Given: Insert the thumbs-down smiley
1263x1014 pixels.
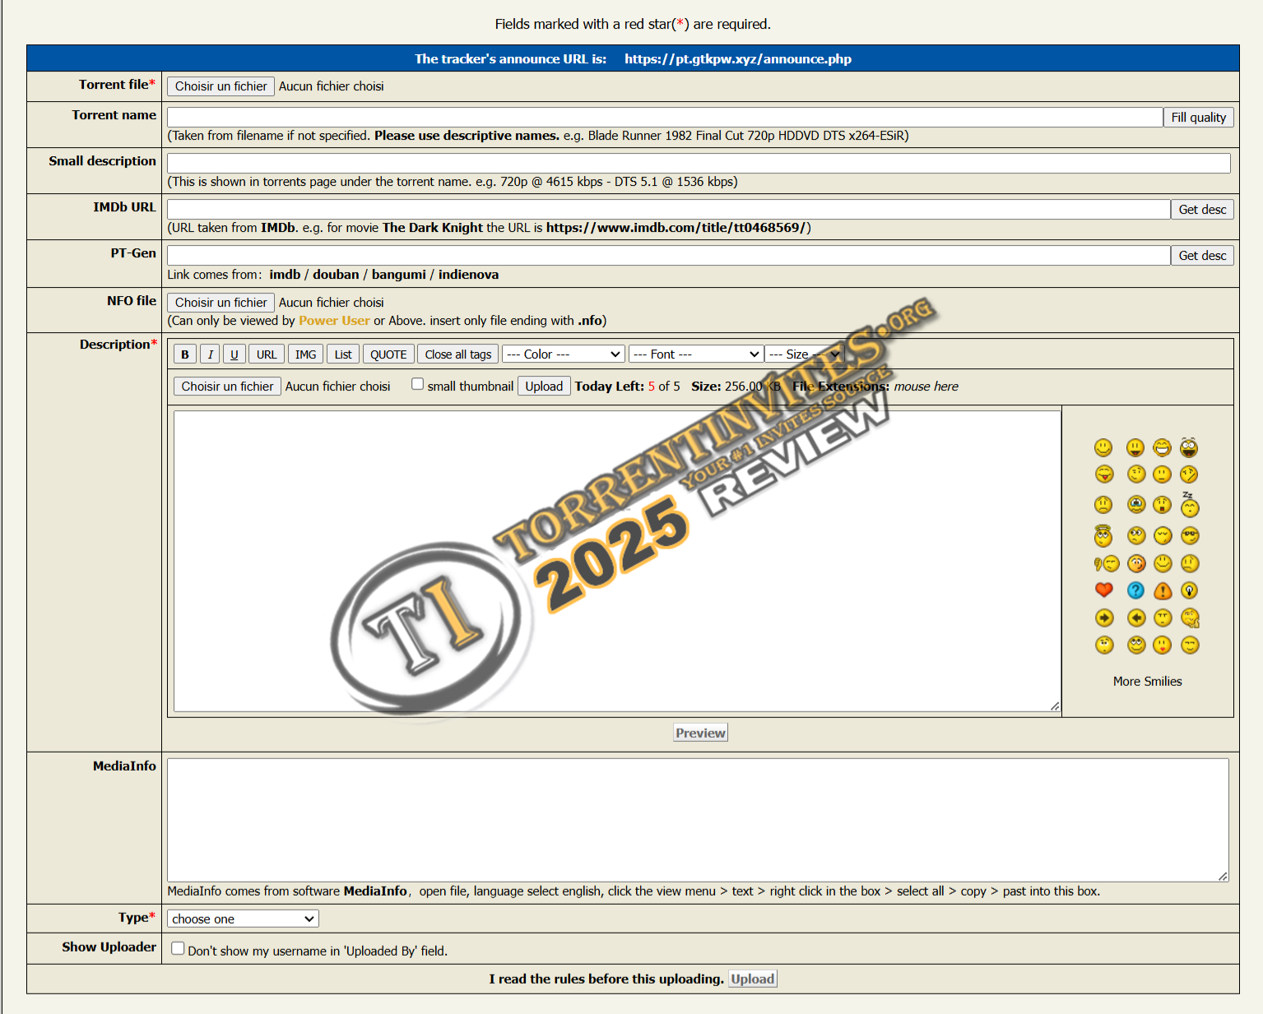Looking at the screenshot, I should [x=1107, y=563].
